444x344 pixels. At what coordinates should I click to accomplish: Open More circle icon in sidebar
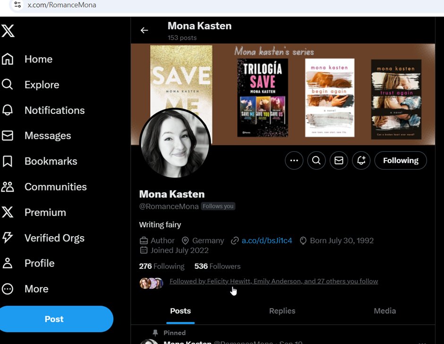click(x=8, y=289)
